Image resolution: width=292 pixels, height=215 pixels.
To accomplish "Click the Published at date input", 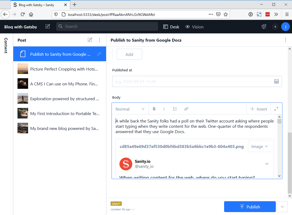I will point(197,81).
